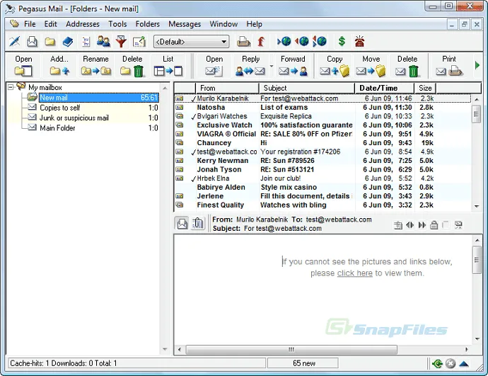Expand toolbar overflow green arrow

tap(477, 65)
